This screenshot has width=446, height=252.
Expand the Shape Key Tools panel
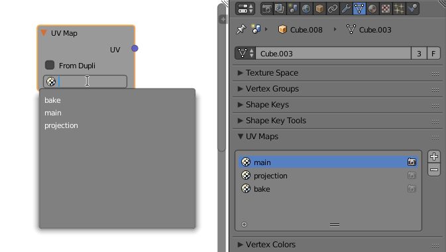pyautogui.click(x=241, y=121)
